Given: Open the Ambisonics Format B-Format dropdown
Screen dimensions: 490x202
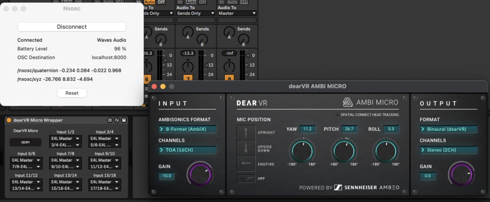Looking at the screenshot, I should (187, 129).
